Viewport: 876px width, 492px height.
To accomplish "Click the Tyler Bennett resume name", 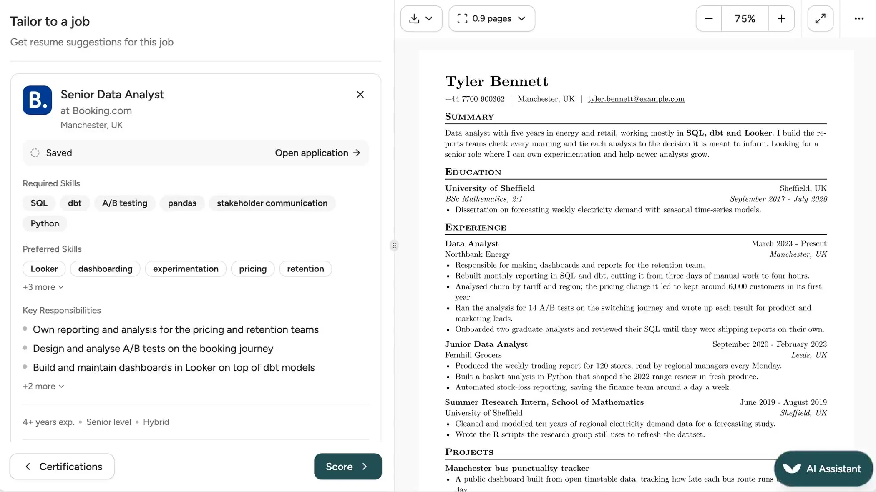I will [x=496, y=81].
